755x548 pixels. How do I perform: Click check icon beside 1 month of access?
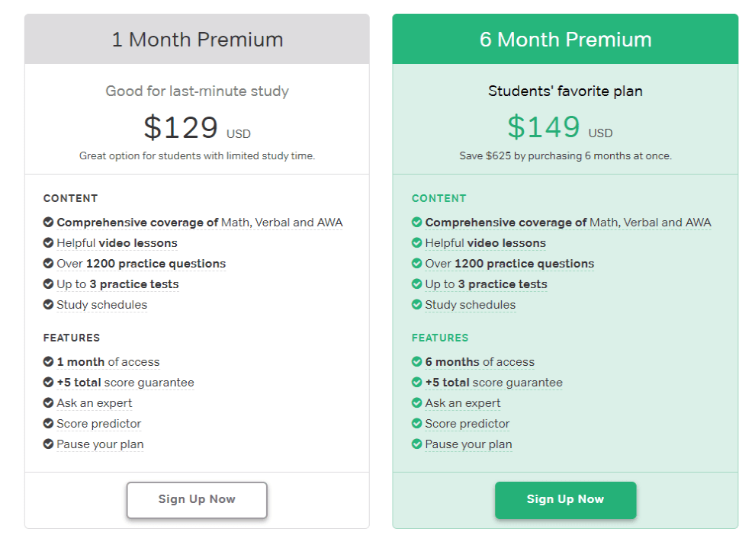[x=48, y=362]
